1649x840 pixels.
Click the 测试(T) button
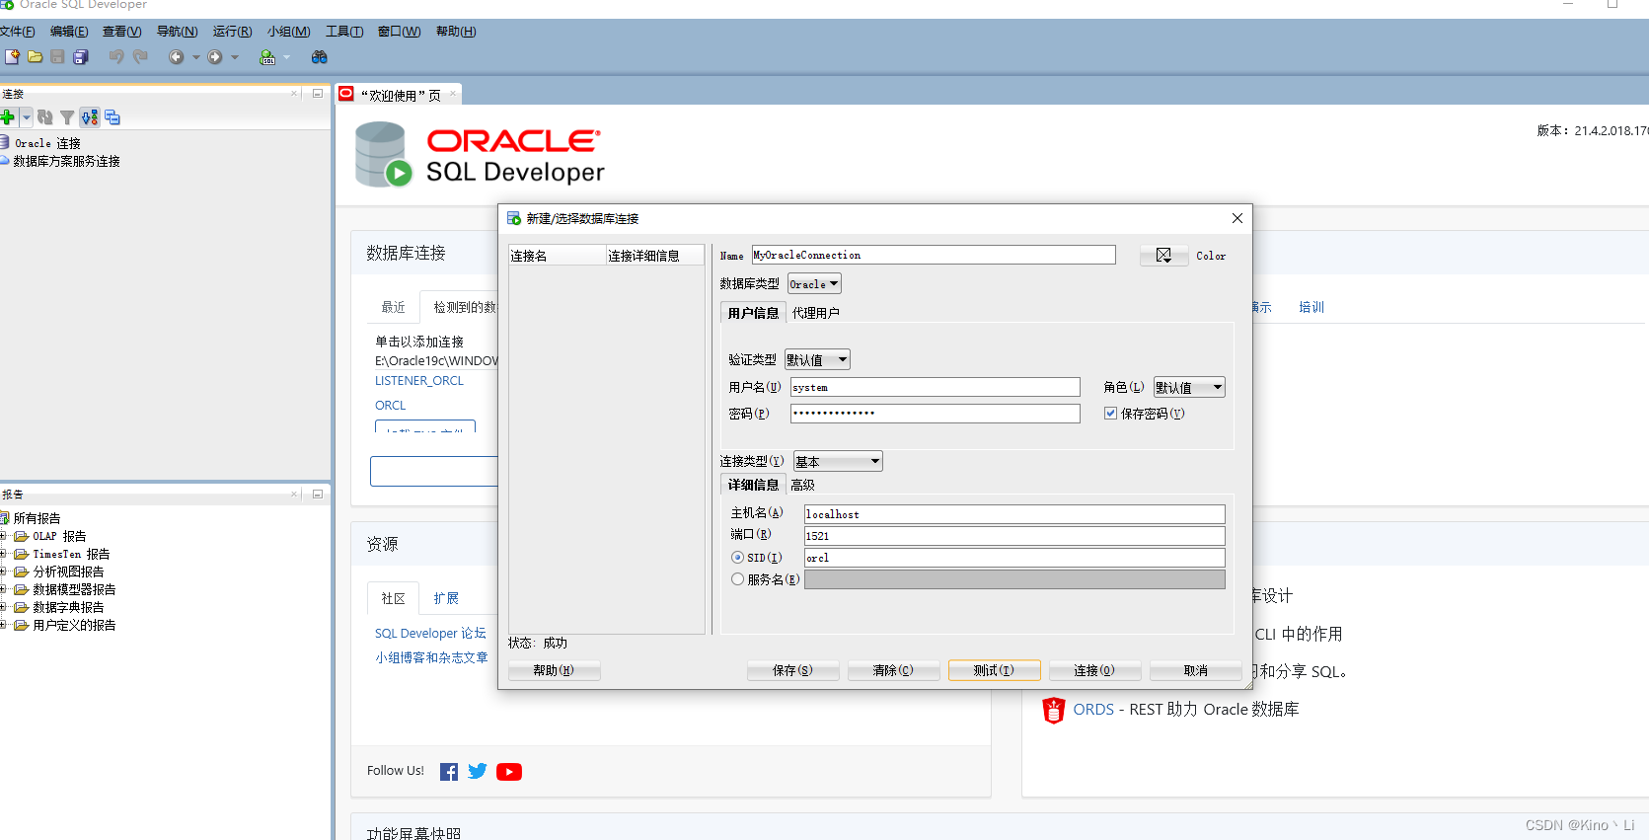(994, 670)
